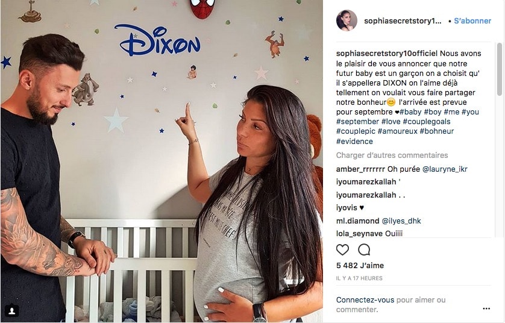Open the #evidence hashtag
Screen dimensions: 505x323
(354, 142)
